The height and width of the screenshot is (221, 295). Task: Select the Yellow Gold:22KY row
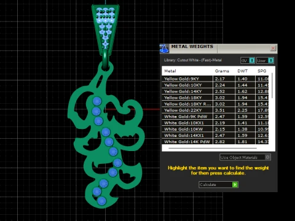point(215,110)
